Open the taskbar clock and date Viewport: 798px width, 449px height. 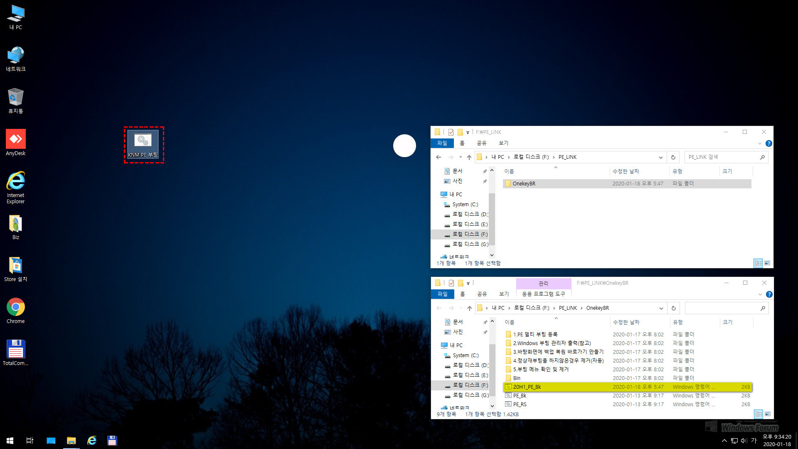pyautogui.click(x=777, y=441)
